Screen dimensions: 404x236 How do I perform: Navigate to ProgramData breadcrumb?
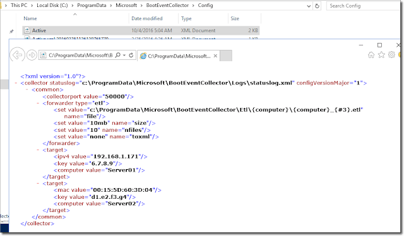click(x=92, y=5)
